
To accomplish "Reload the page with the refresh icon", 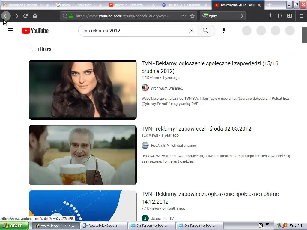I will click(25, 16).
